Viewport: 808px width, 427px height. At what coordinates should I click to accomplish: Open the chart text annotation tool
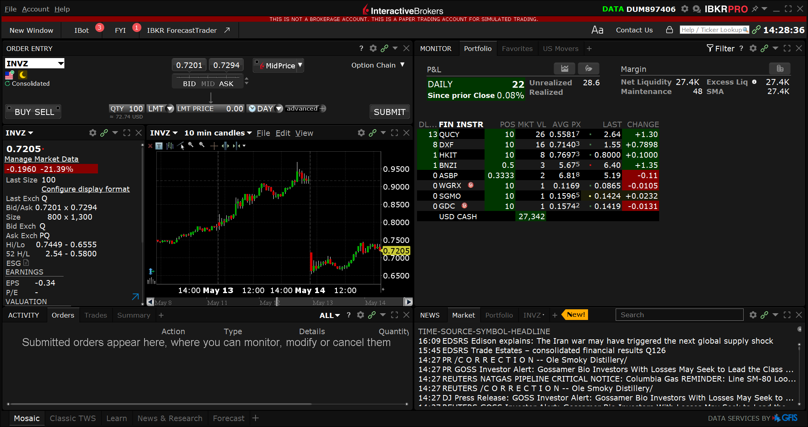(159, 146)
